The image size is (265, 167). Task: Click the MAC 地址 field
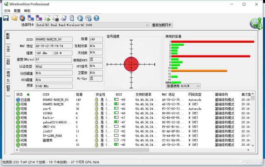click(x=54, y=46)
